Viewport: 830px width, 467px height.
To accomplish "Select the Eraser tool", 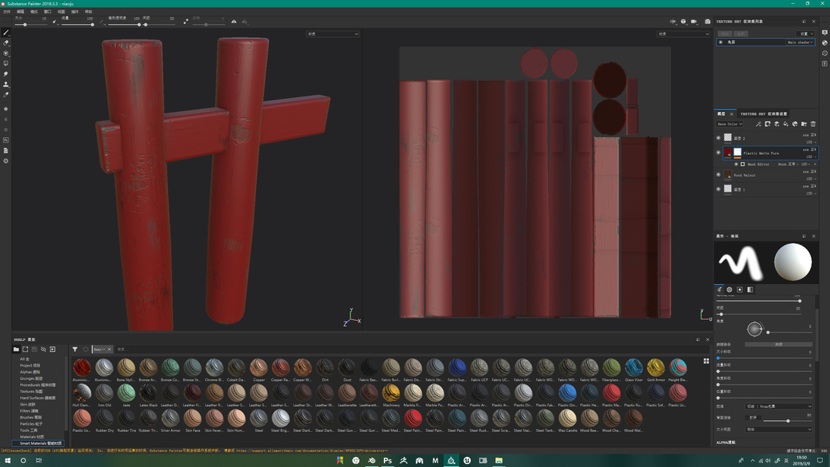I will pos(5,43).
